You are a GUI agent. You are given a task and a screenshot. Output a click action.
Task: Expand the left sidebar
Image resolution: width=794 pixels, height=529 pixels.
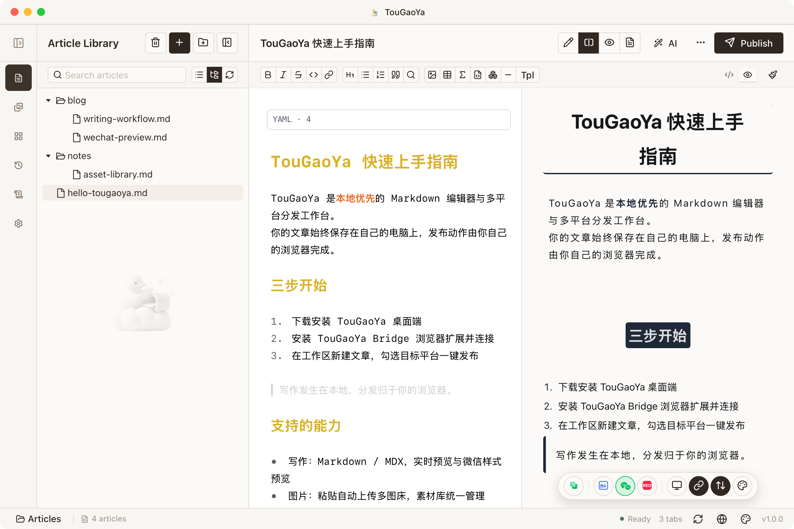point(19,43)
